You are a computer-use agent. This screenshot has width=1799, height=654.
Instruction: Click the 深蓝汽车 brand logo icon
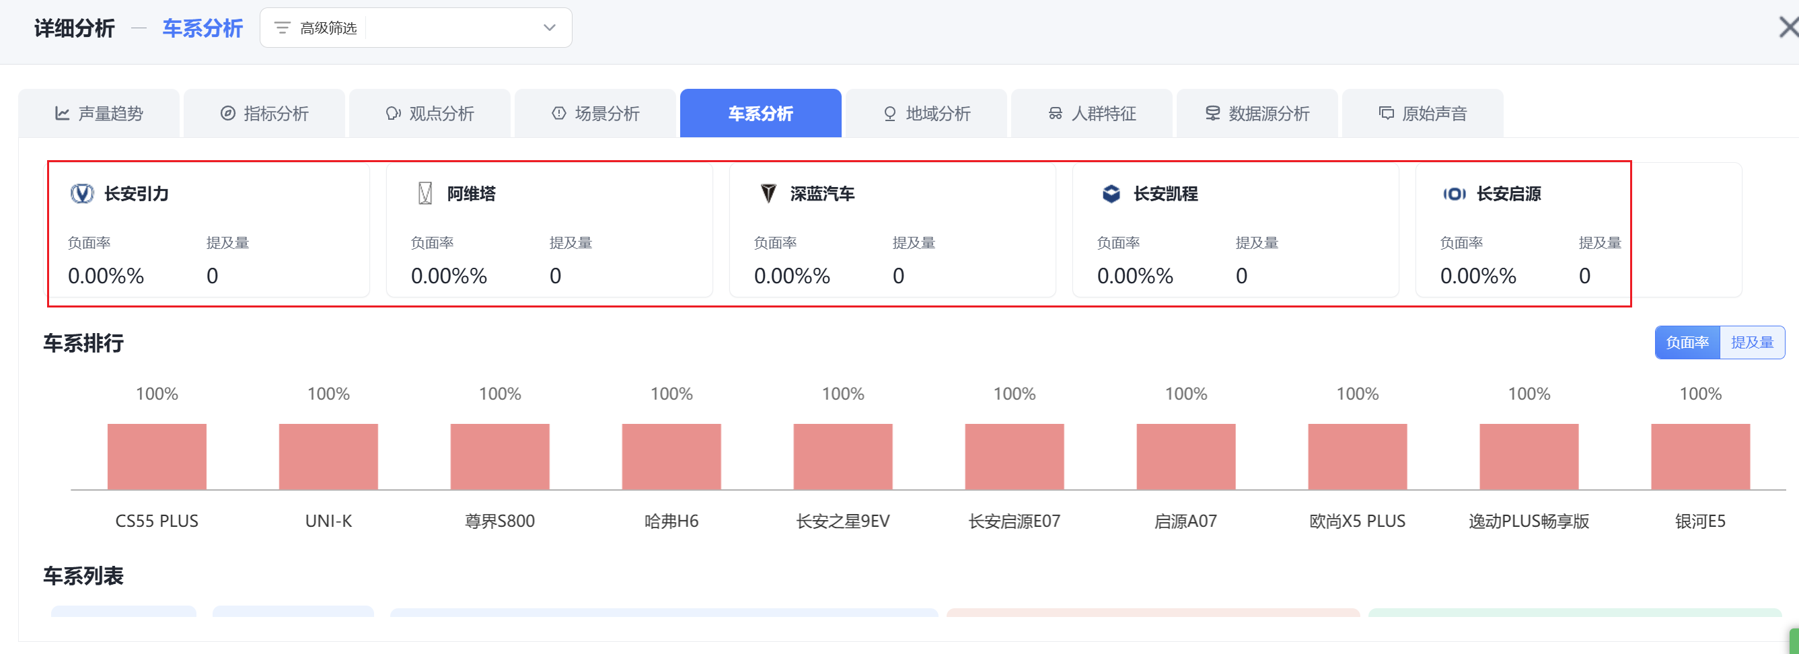click(768, 194)
